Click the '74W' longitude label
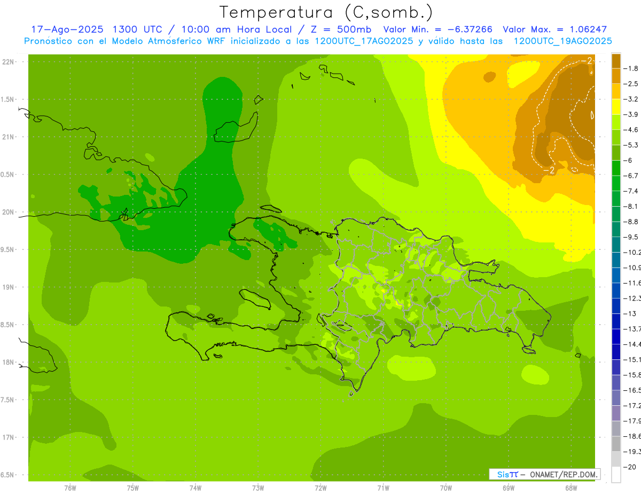The height and width of the screenshot is (495, 641). 195,488
